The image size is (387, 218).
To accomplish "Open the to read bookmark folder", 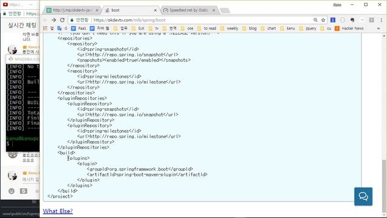I will coord(207,28).
